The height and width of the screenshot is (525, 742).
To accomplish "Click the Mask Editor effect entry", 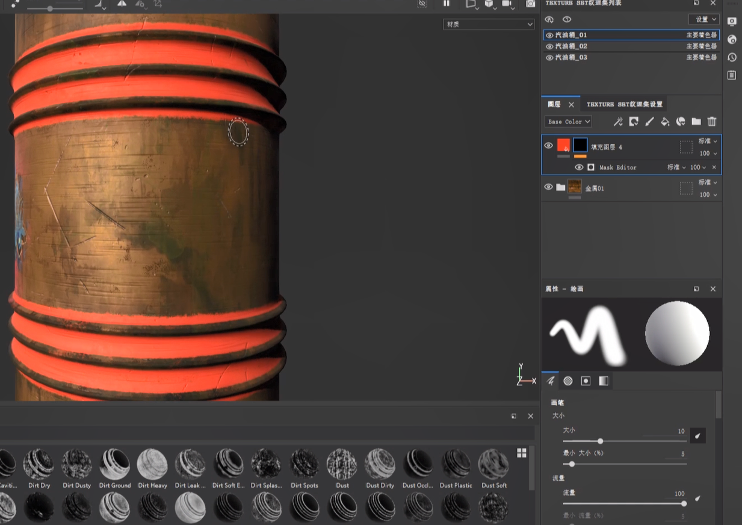I will click(617, 167).
